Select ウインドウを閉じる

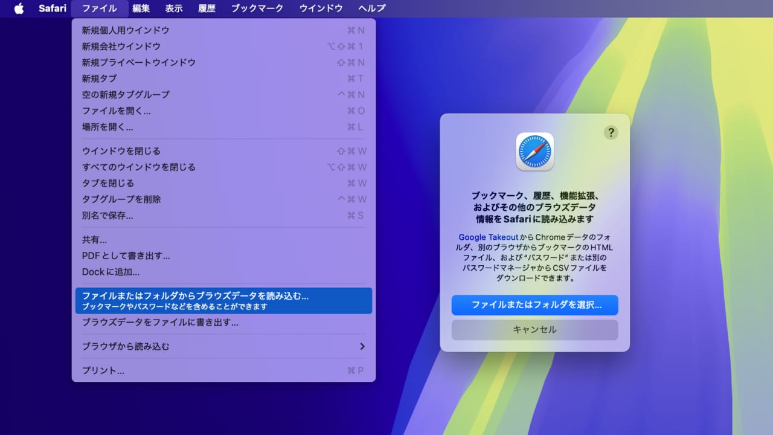click(x=223, y=151)
